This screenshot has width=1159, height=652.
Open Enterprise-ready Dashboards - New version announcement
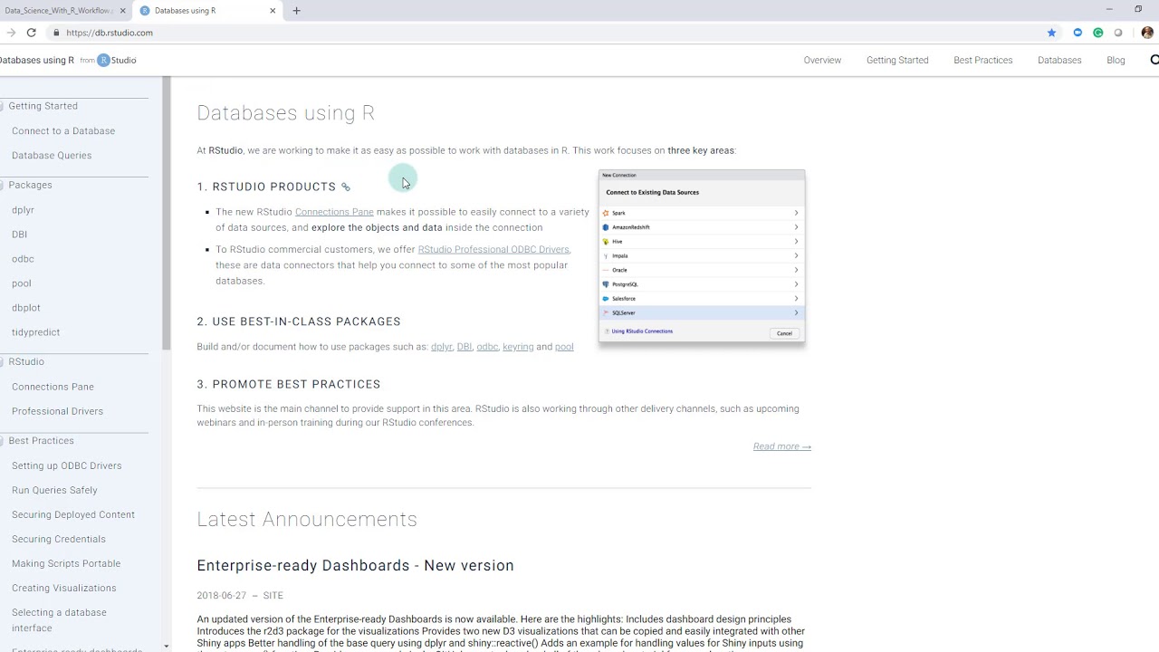coord(355,565)
